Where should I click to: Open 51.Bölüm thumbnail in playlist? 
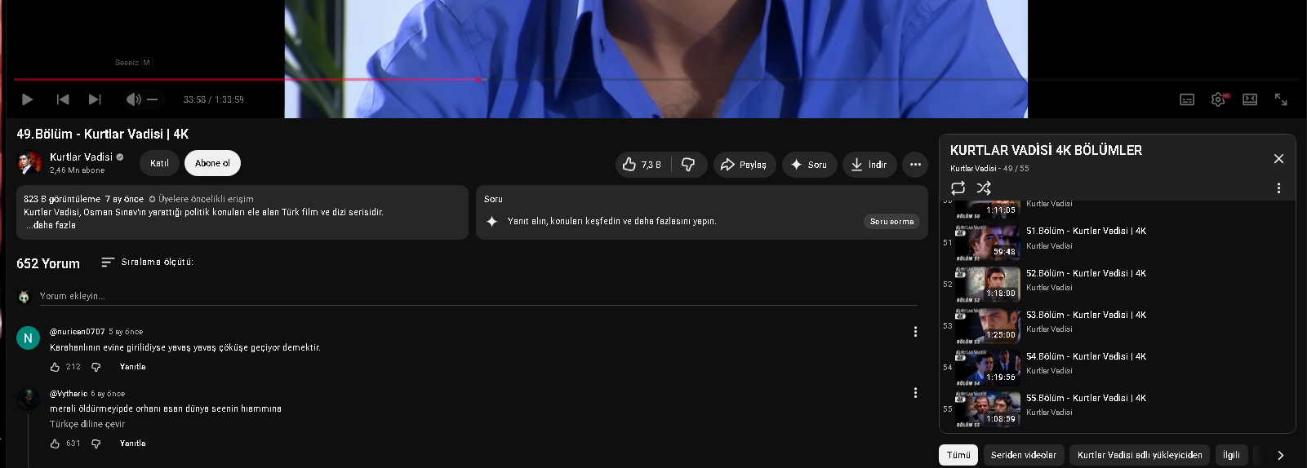[x=988, y=242]
